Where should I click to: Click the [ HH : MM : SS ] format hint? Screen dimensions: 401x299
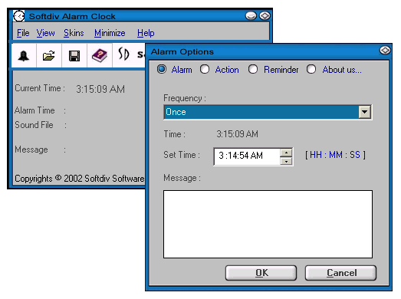(335, 155)
